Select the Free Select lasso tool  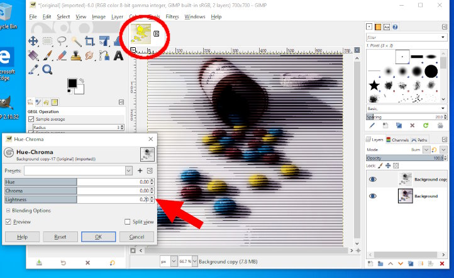62,41
